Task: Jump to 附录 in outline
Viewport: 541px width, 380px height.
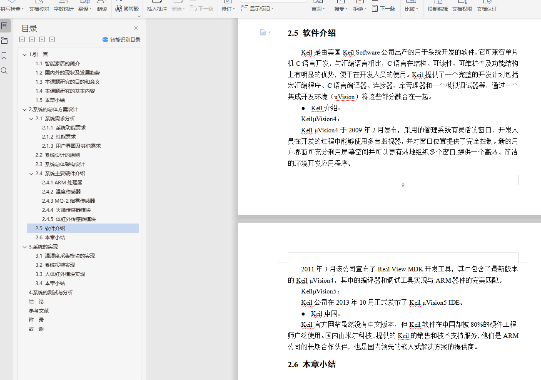Action: (x=36, y=320)
